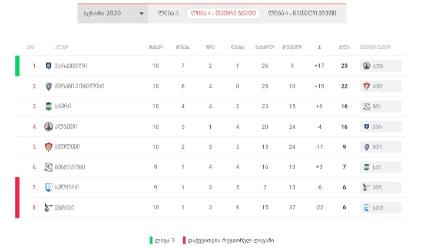Open next match button in ვარკეთილი row
Image resolution: width=424 pixels, height=251 pixels.
pyautogui.click(x=380, y=66)
